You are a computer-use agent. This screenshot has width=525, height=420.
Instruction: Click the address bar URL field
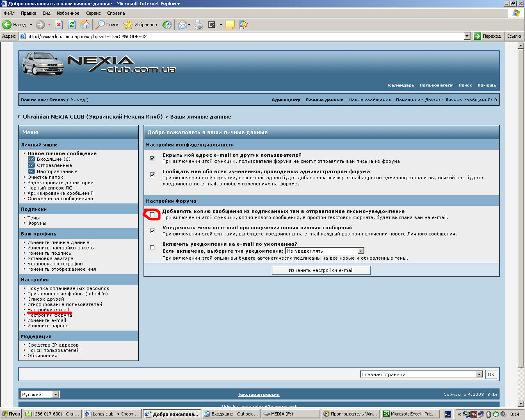(x=242, y=36)
